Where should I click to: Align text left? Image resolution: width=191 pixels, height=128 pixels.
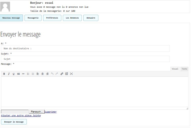coord(38,74)
